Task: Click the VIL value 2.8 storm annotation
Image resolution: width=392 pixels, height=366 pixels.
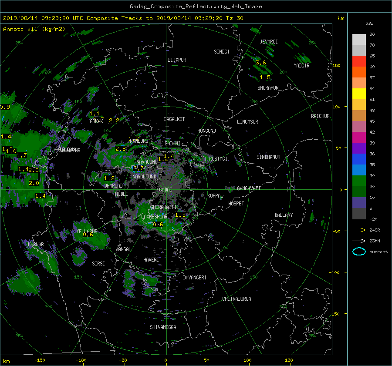Action: pyautogui.click(x=121, y=149)
